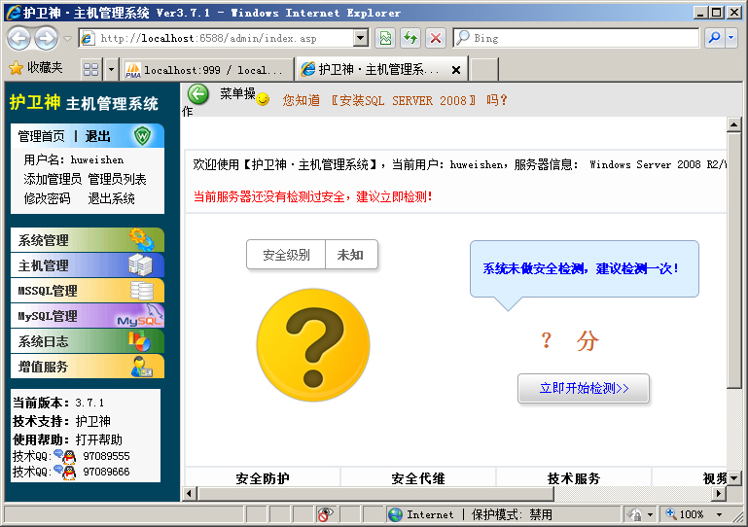The image size is (748, 527).
Task: Click the vertical scrollbar down arrow
Action: pos(733,477)
